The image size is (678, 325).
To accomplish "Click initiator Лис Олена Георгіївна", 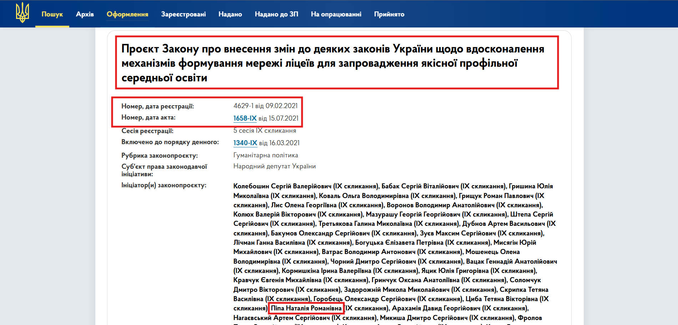I will point(304,205).
